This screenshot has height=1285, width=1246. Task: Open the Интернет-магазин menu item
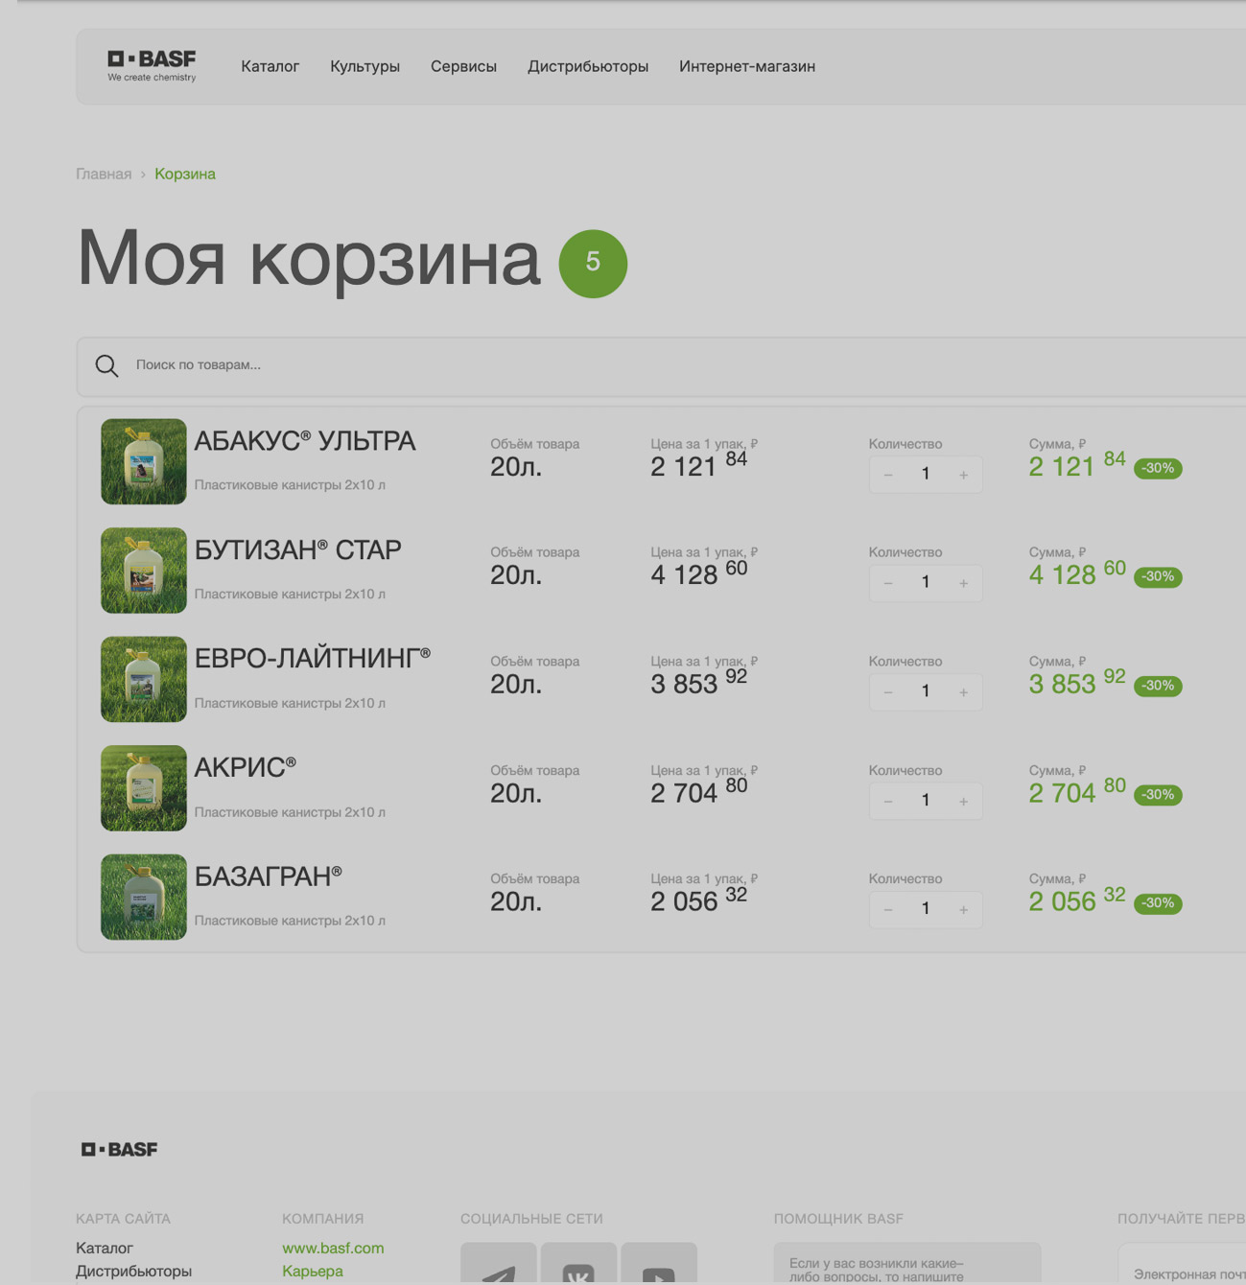746,66
